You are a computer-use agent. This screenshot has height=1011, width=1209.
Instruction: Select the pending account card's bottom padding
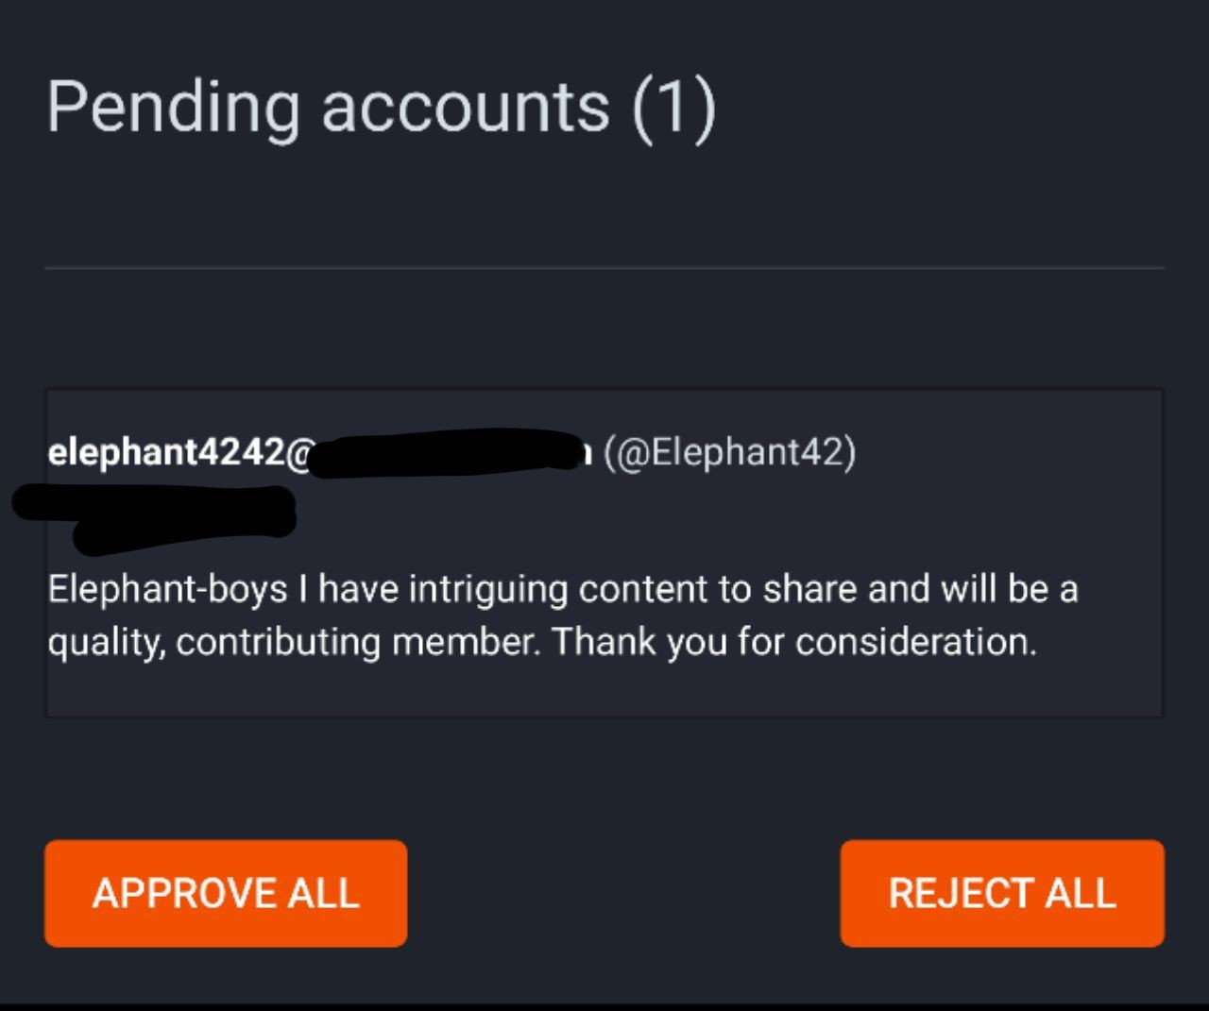coord(604,691)
